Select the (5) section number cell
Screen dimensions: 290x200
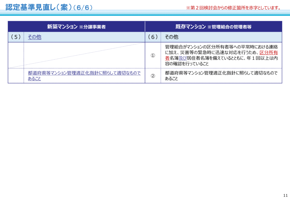click(x=16, y=37)
